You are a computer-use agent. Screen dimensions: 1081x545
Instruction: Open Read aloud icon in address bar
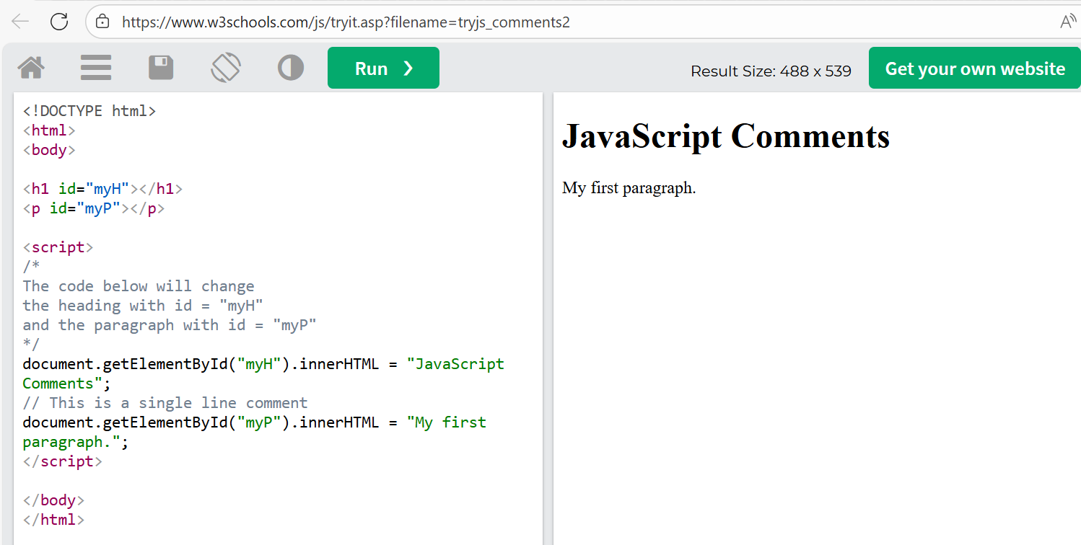click(x=1067, y=22)
